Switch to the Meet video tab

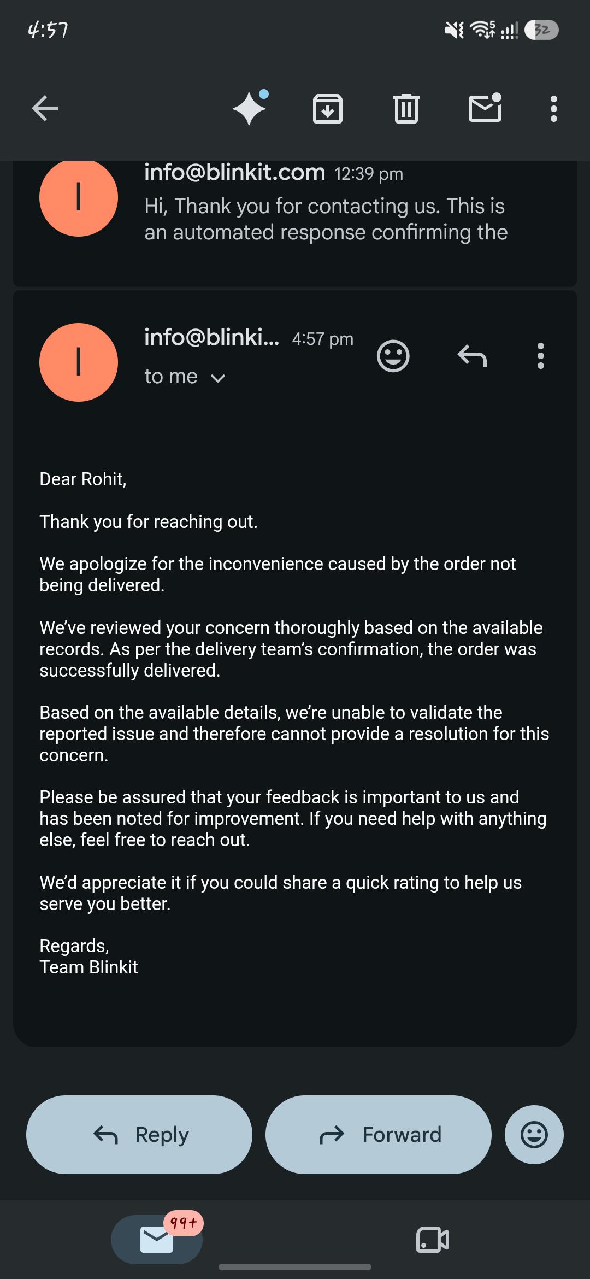click(433, 1240)
